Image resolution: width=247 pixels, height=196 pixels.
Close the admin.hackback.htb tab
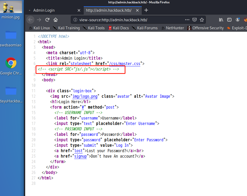(x=137, y=10)
